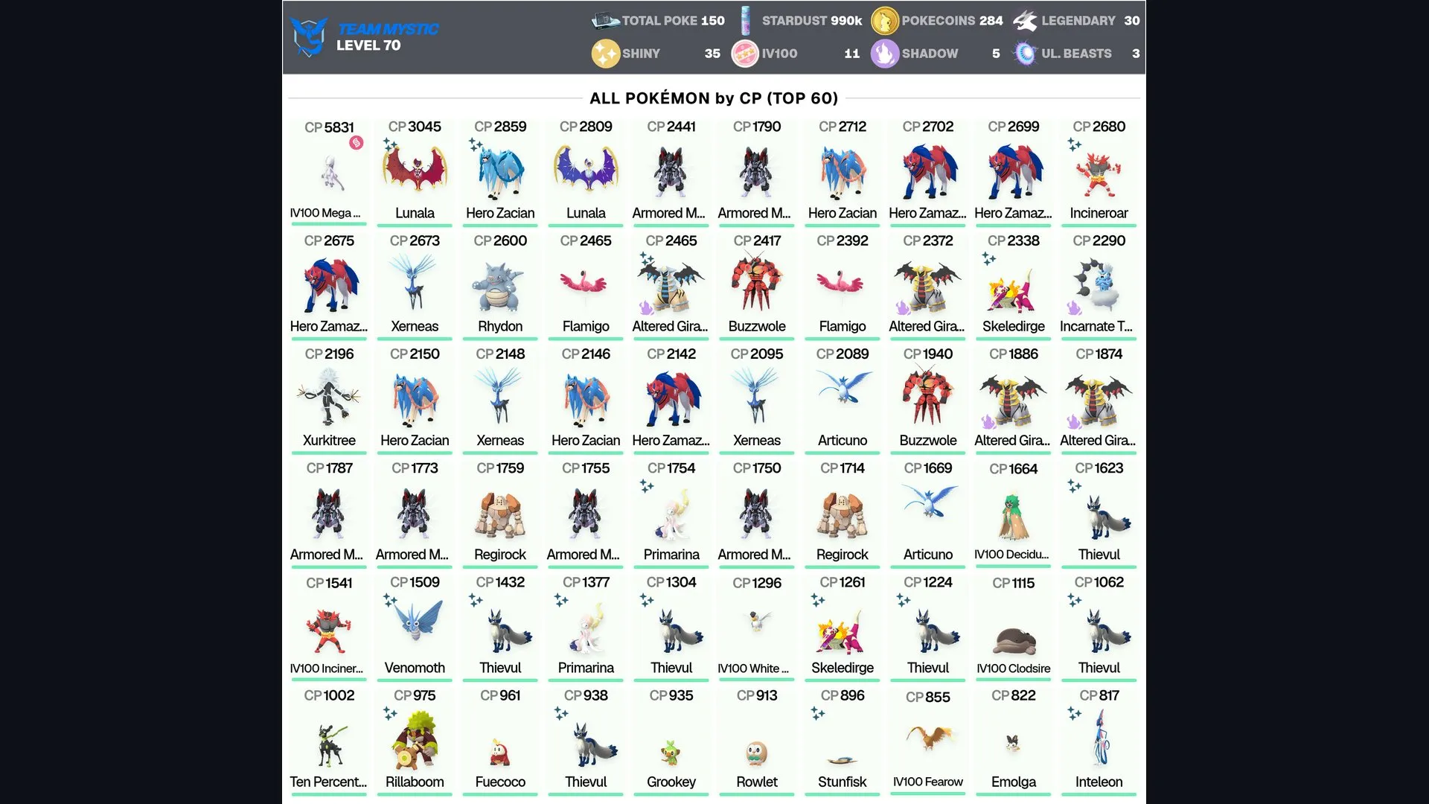Select the IV100 Clodsire sprite
The height and width of the screenshot is (804, 1429).
click(1014, 640)
